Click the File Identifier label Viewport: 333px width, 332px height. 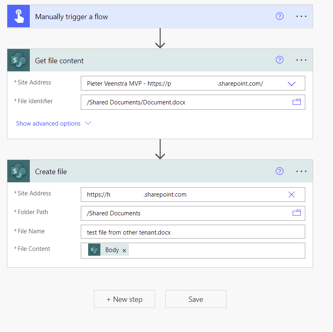click(x=35, y=101)
